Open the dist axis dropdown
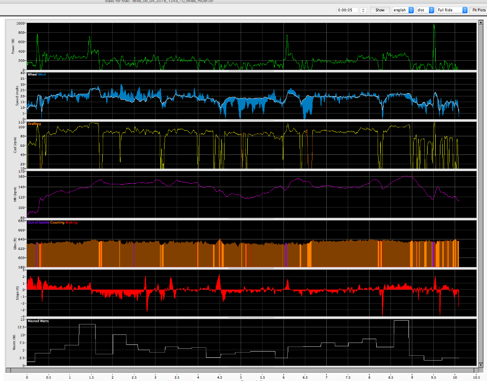487x381 pixels. [424, 10]
